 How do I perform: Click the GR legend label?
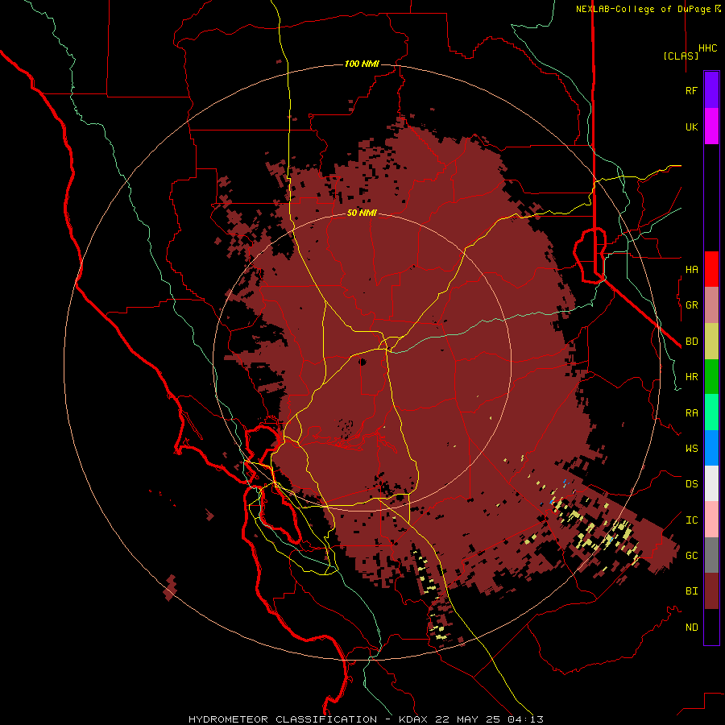691,305
